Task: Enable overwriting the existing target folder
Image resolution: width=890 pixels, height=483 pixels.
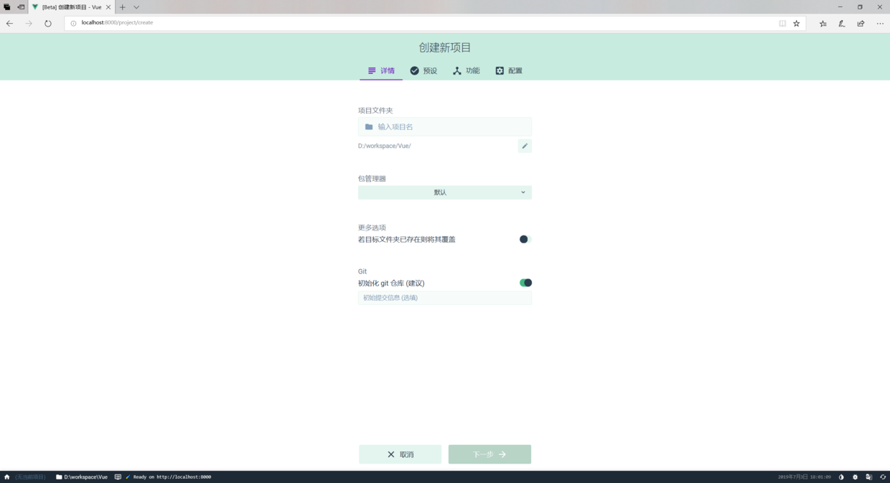Action: tap(523, 239)
